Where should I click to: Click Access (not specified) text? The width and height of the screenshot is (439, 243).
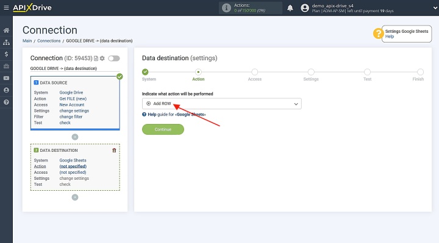(73, 173)
